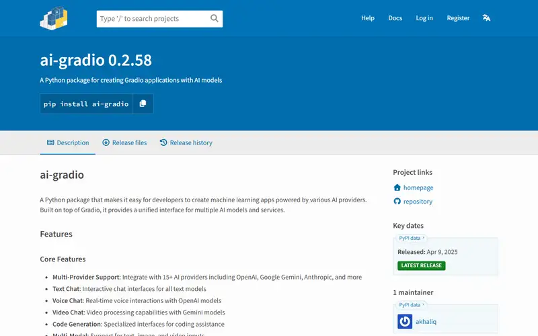Click the Multi-Provider Support bullet
Screen dimensions: 538x336
click(207, 277)
